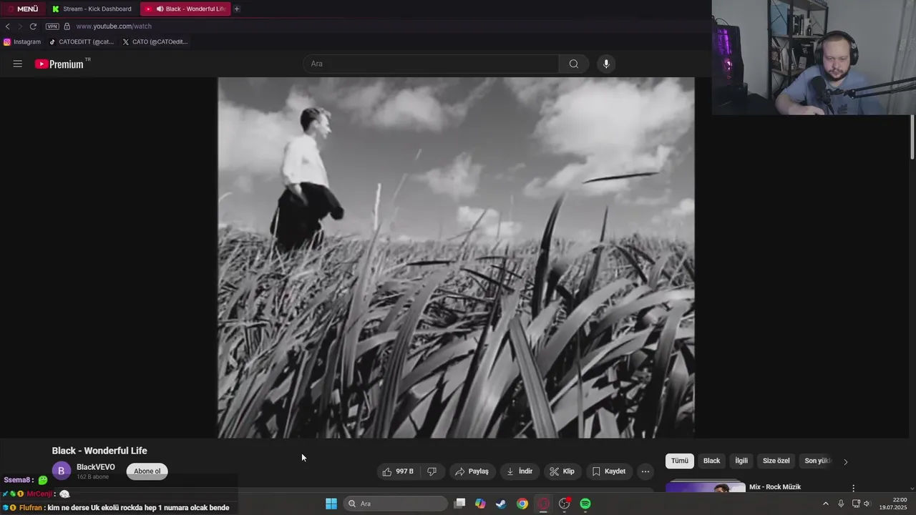Viewport: 916px width, 515px height.
Task: Open the CATO X bookmark
Action: pos(155,41)
